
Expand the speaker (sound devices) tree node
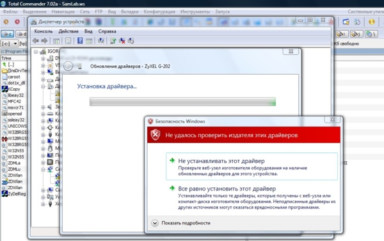(43, 107)
